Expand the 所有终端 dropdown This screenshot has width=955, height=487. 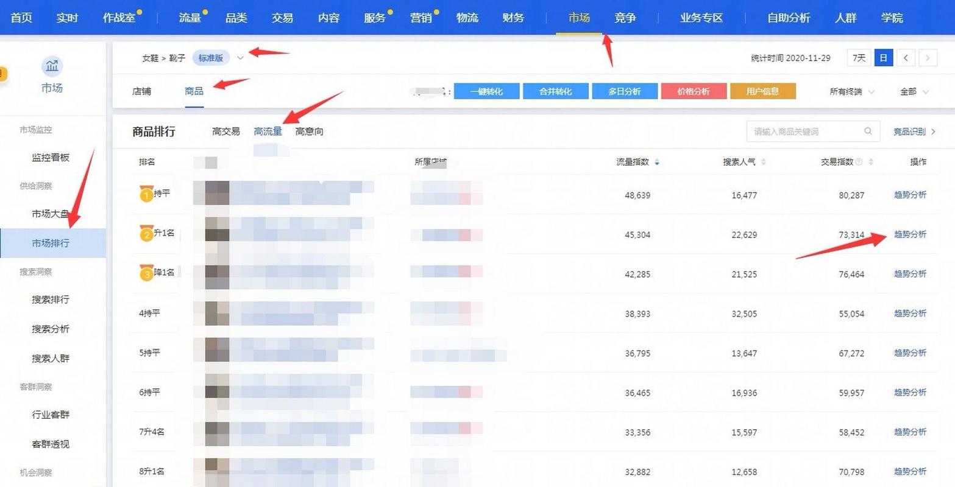coord(852,91)
